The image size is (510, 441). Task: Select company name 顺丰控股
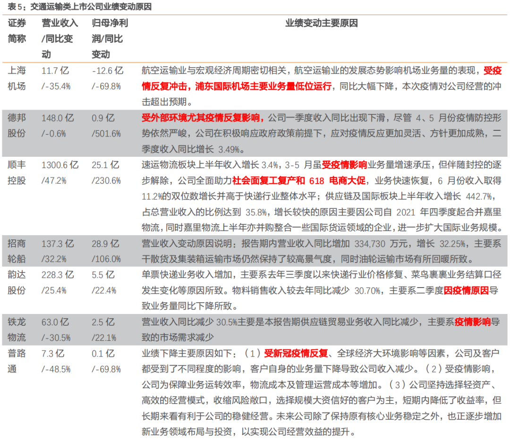(17, 173)
